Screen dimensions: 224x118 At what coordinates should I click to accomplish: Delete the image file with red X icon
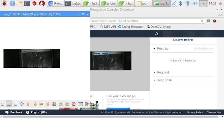74,104
